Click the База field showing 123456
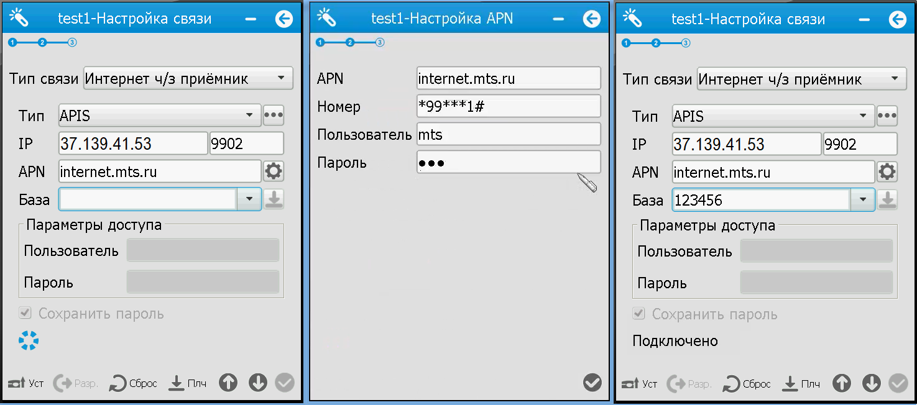Image resolution: width=917 pixels, height=405 pixels. tap(762, 200)
